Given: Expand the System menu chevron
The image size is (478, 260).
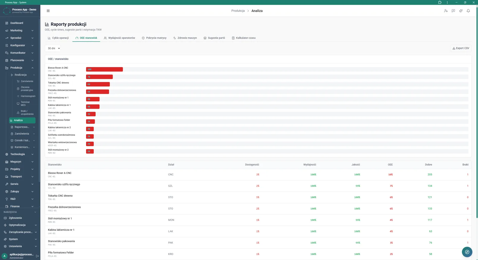Looking at the screenshot, I should (x=36, y=239).
